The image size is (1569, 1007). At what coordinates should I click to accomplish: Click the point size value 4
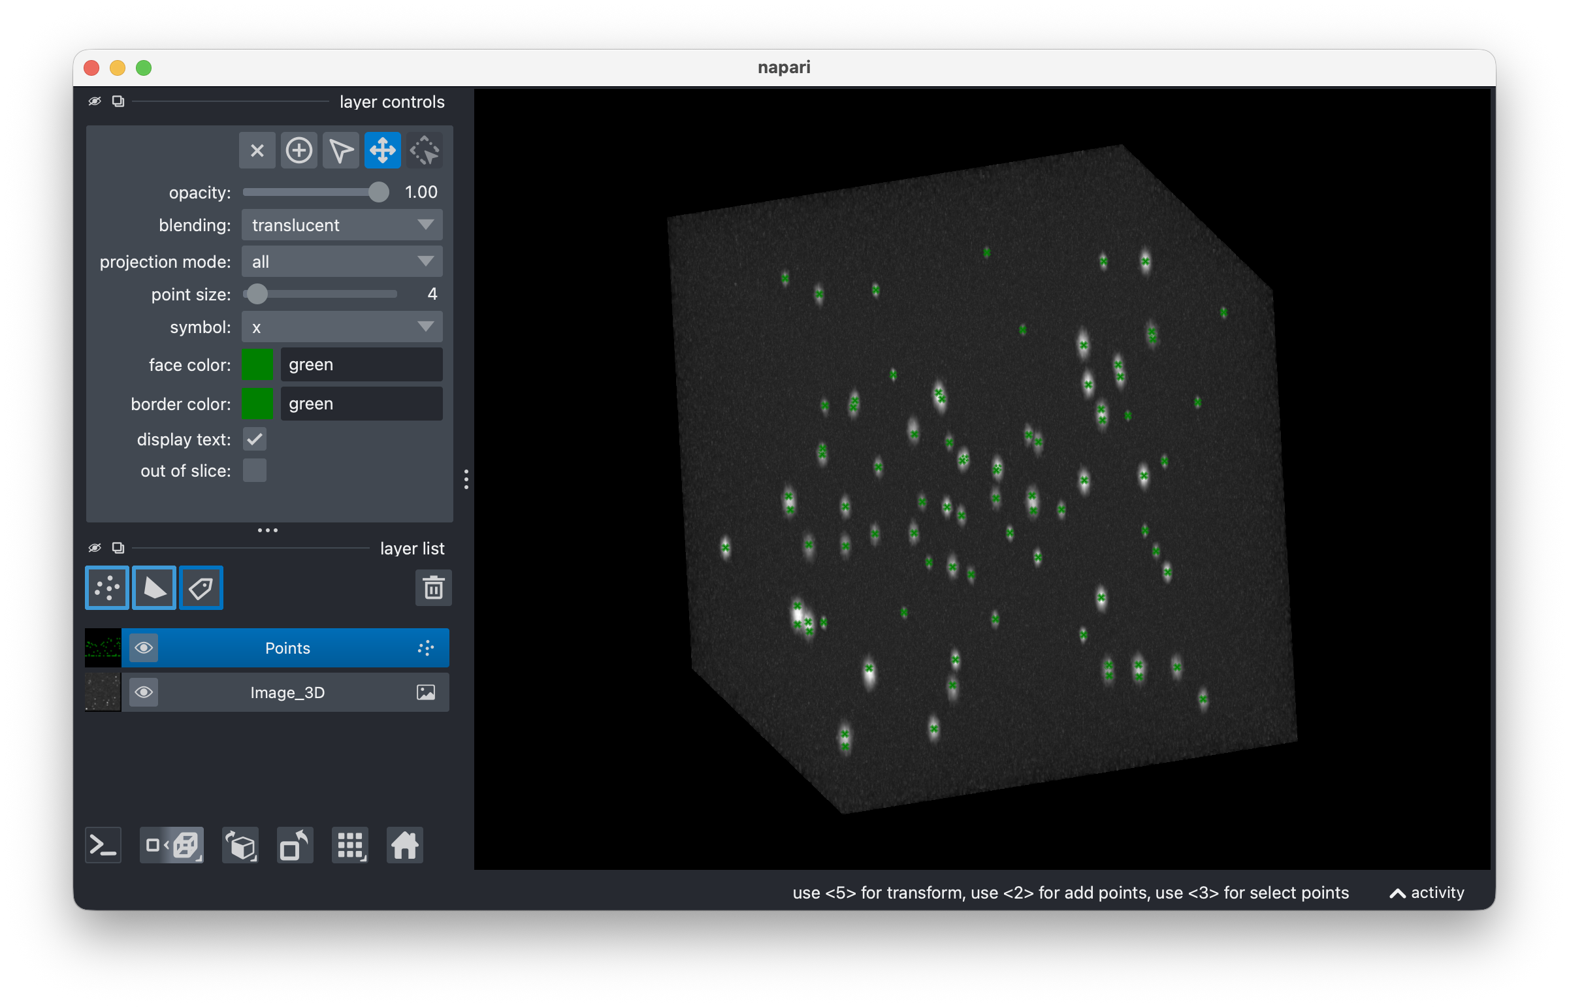[432, 295]
